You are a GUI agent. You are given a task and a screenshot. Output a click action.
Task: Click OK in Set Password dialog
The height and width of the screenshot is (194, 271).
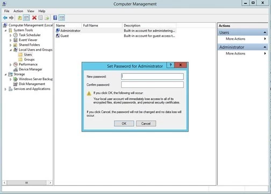(124, 123)
